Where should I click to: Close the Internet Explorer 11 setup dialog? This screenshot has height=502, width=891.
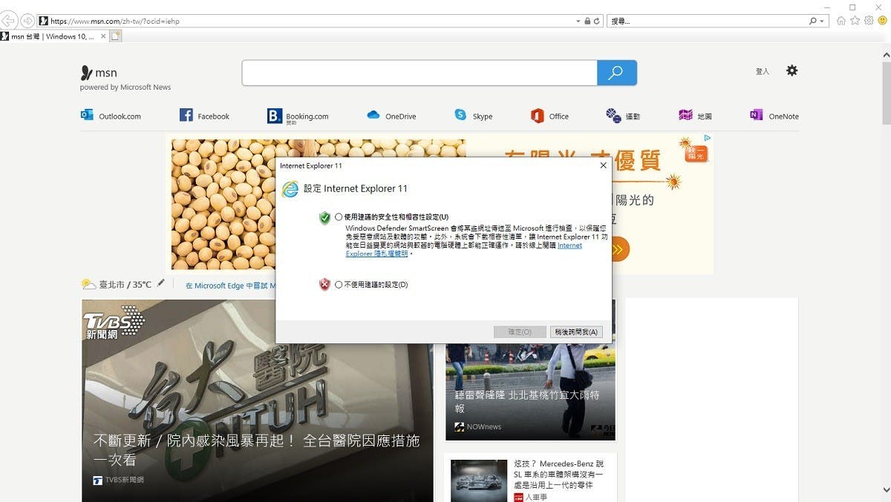click(x=603, y=165)
